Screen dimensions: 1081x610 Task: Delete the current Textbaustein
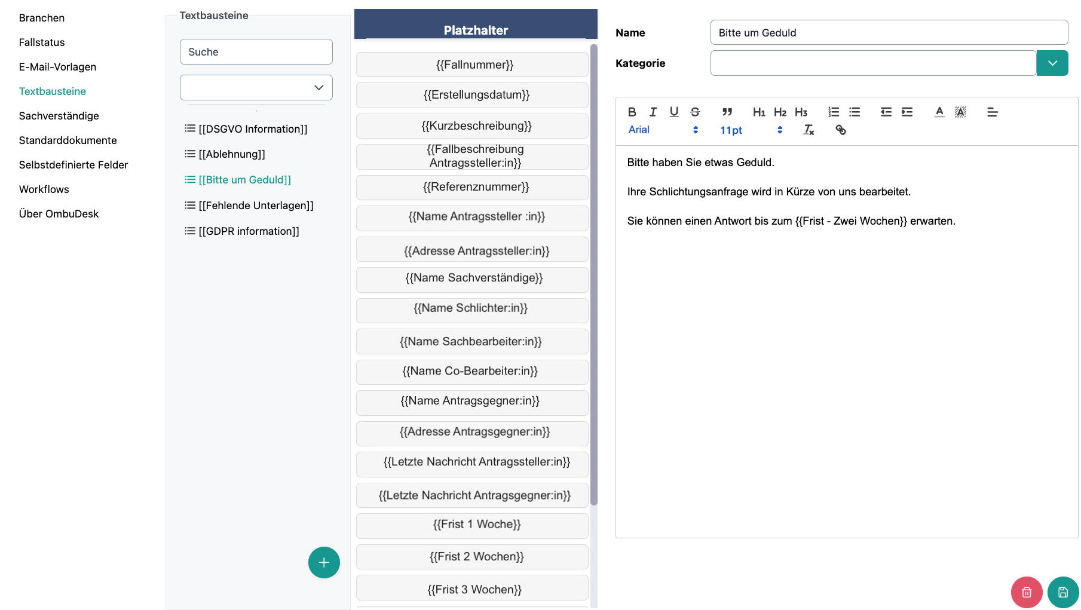click(1027, 592)
